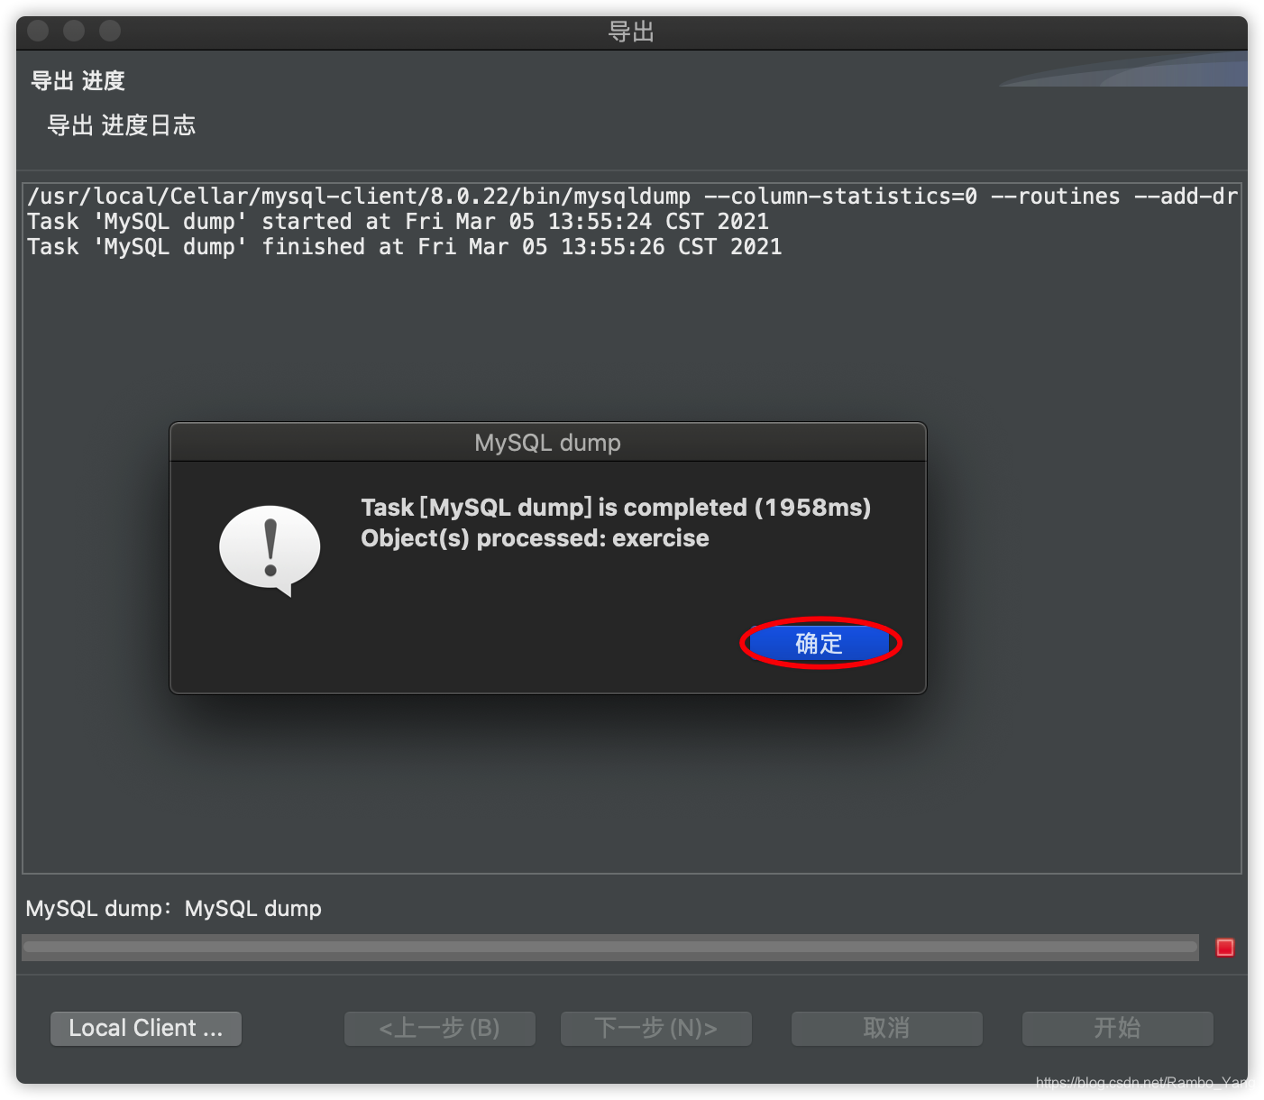The image size is (1264, 1100).
Task: Click the mysqldump command line in the log
Action: pos(631,196)
